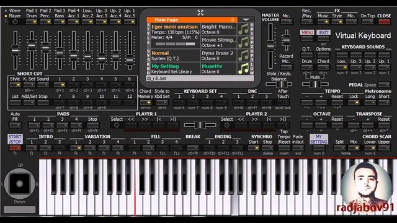The width and height of the screenshot is (397, 223).
Task: Click the Tempo Reset button
Action: 337,102
